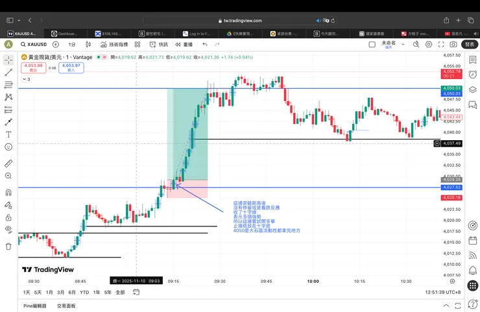
Task: Open the Fibonacci retracement tools
Action: [x=8, y=85]
